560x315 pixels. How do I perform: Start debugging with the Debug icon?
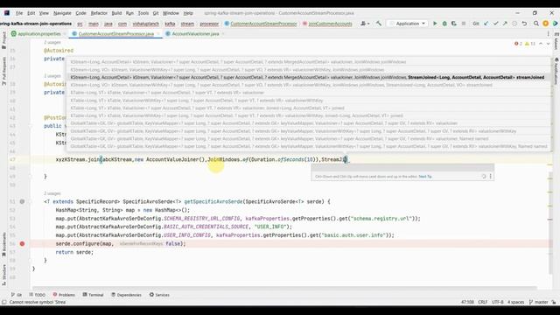pyautogui.click(x=444, y=24)
